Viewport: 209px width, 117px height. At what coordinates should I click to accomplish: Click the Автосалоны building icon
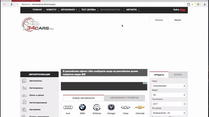point(24,81)
